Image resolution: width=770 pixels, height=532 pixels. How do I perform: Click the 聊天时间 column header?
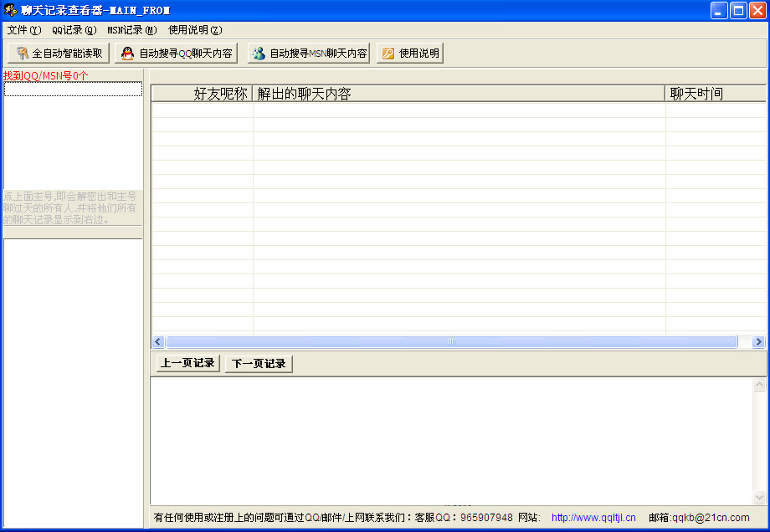click(x=716, y=94)
